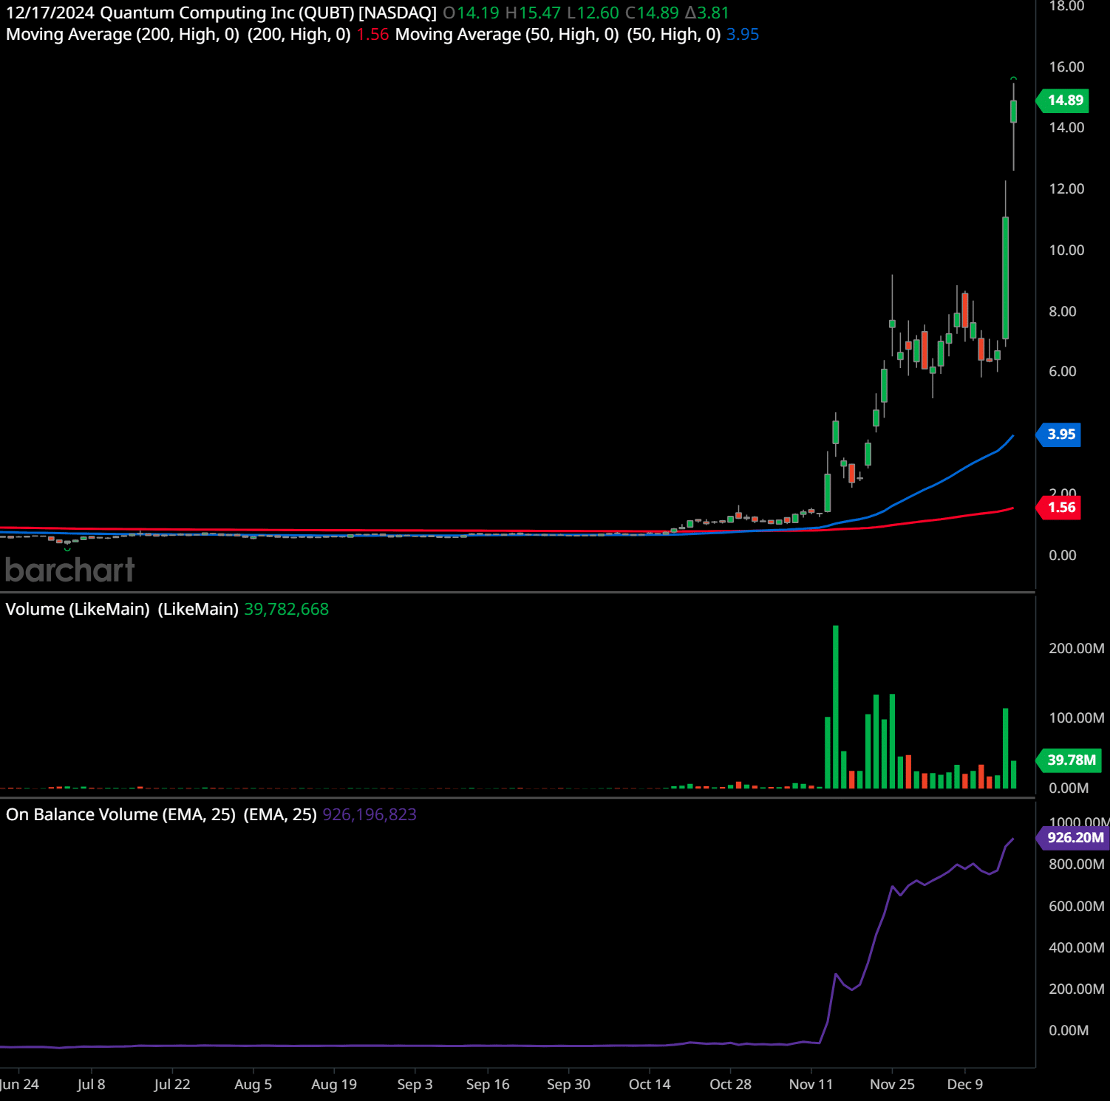
Task: Click the green 14.89 price tag on axis
Action: (1063, 100)
